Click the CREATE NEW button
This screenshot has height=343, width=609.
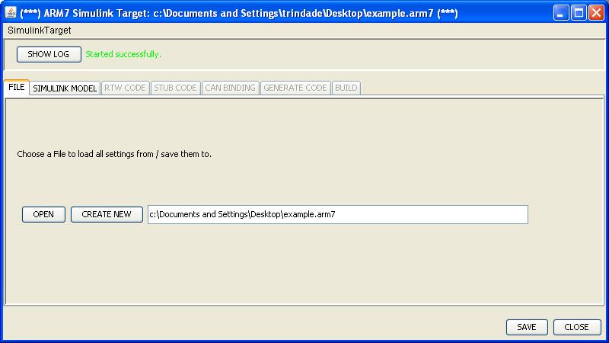(x=107, y=214)
